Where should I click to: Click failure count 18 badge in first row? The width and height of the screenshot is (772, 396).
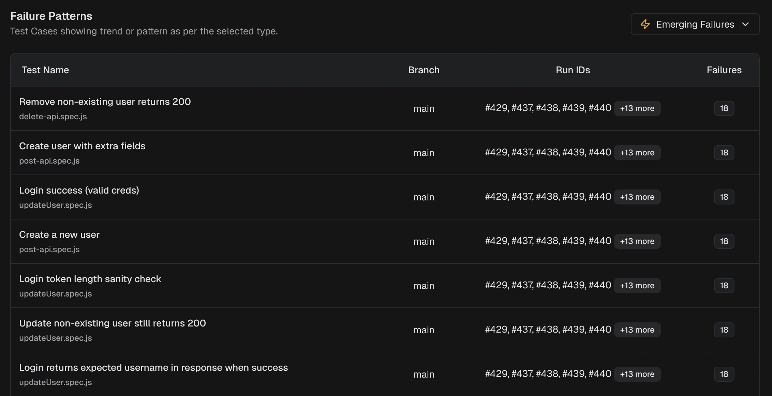tap(724, 108)
